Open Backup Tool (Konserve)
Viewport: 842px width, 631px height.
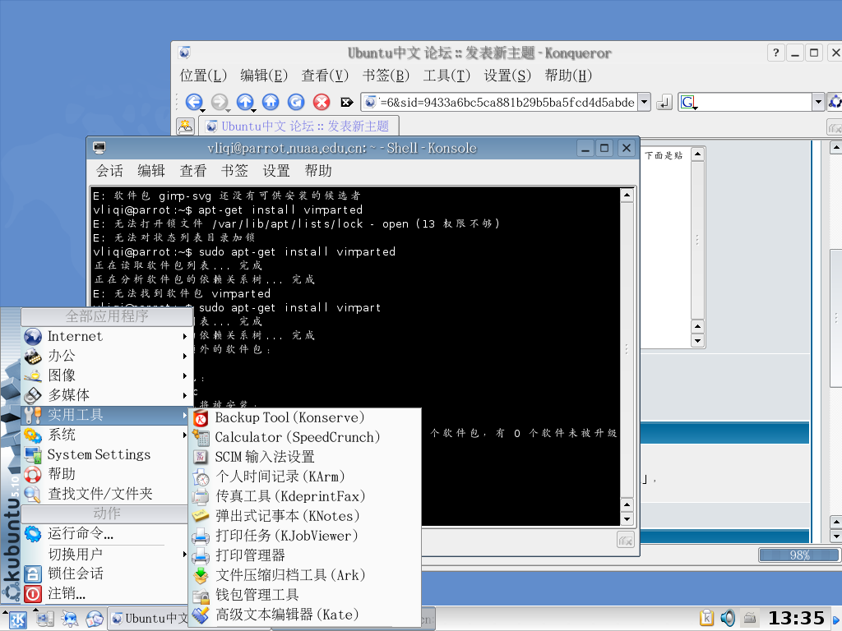click(305, 417)
